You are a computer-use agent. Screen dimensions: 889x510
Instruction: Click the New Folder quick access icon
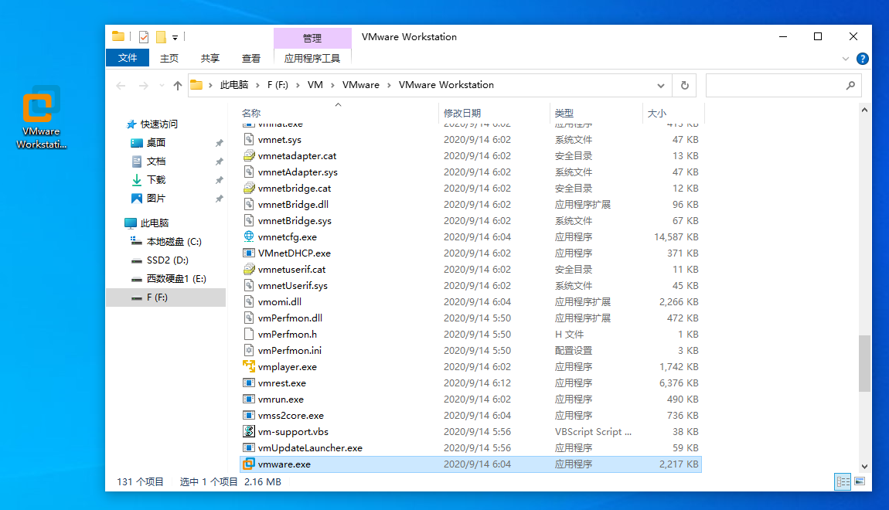click(x=161, y=37)
